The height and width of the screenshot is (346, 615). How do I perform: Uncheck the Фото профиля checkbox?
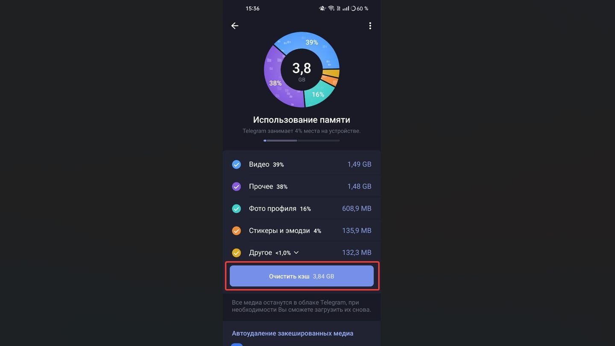click(x=236, y=209)
